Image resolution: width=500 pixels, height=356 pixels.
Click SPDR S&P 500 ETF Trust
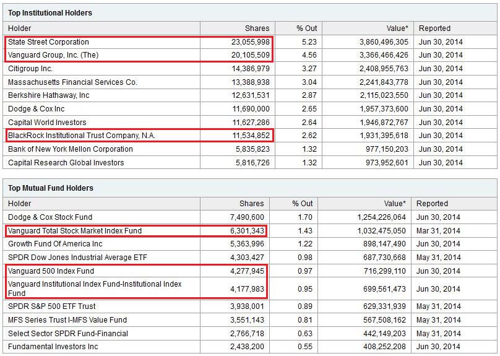click(x=51, y=306)
